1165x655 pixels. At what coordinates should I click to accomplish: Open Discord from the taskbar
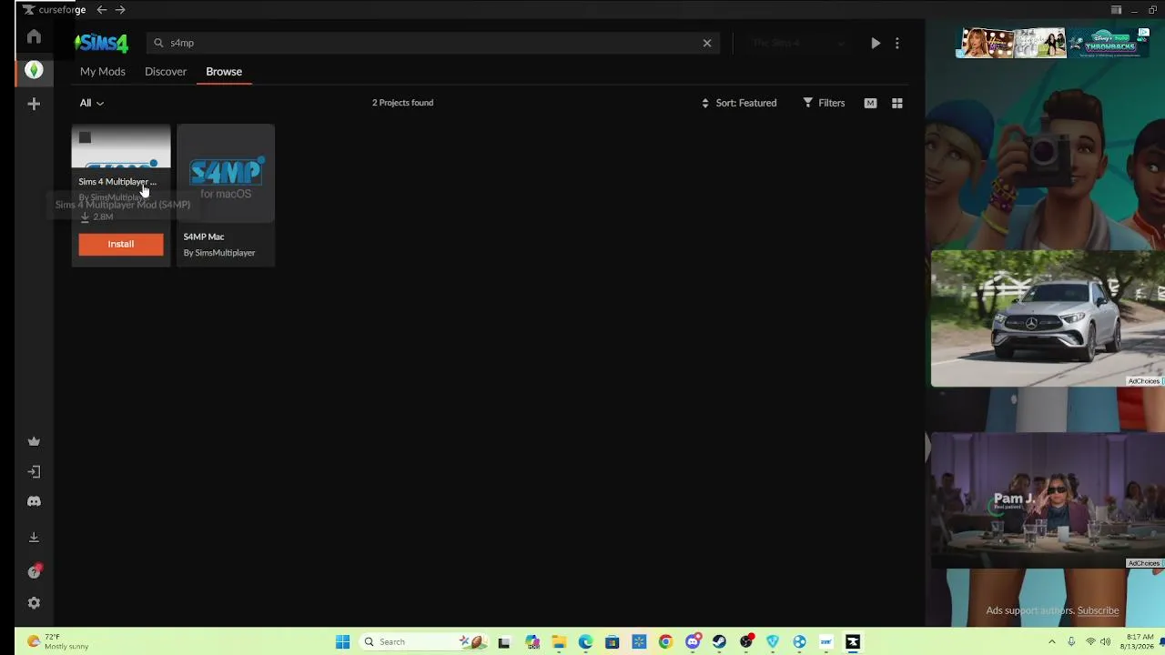click(693, 642)
